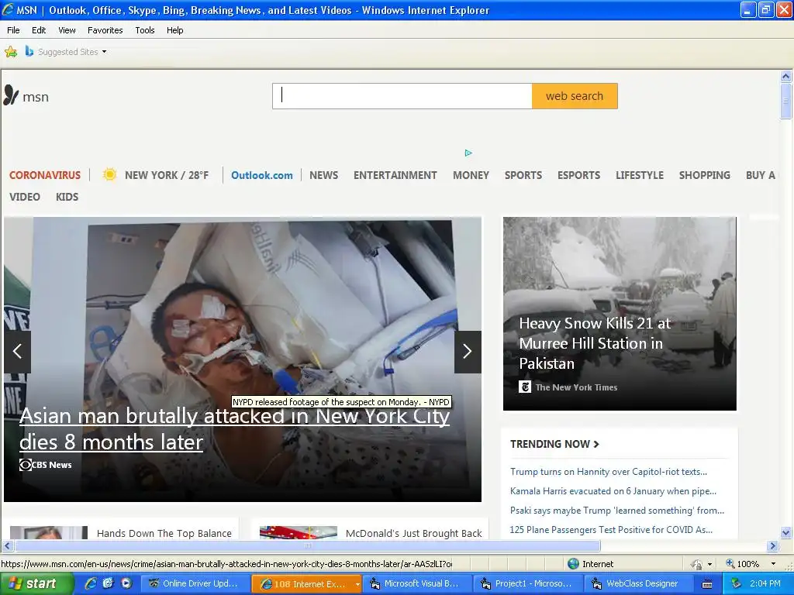Image resolution: width=794 pixels, height=595 pixels.
Task: Click the horizontal scrollbar thumb
Action: coord(307,546)
